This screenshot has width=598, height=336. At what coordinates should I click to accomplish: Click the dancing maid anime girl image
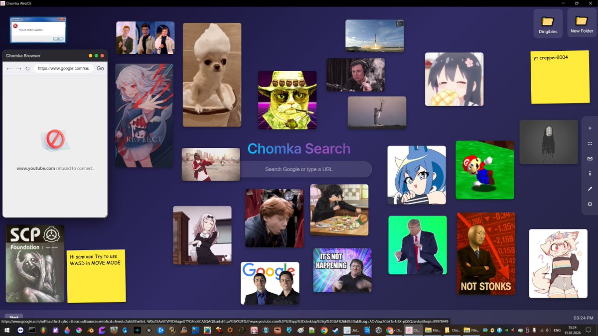[x=202, y=235]
